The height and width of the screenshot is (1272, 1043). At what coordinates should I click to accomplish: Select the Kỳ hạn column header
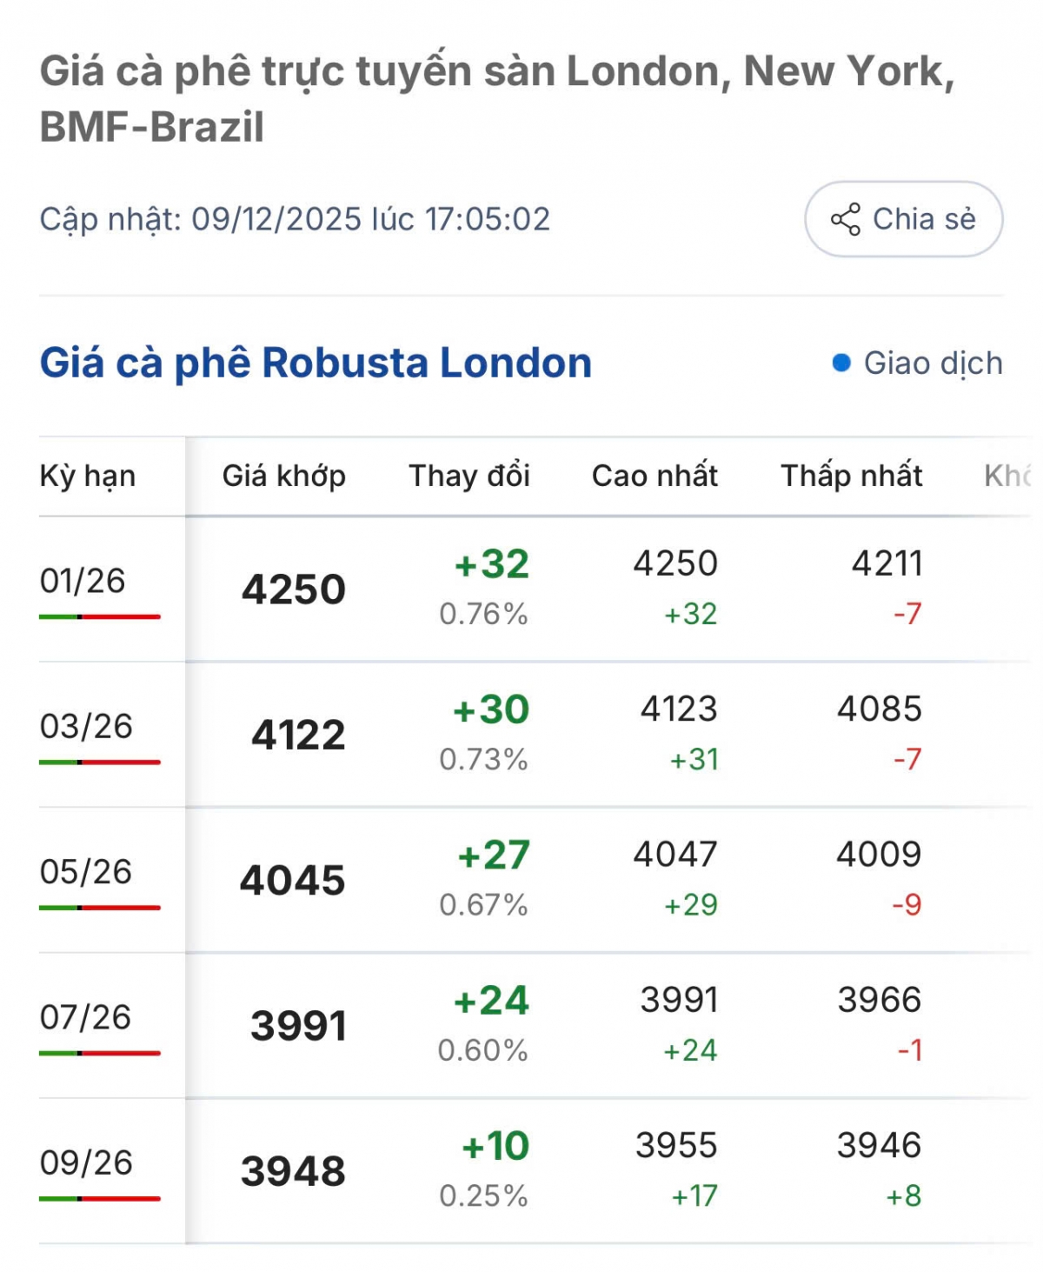point(88,476)
